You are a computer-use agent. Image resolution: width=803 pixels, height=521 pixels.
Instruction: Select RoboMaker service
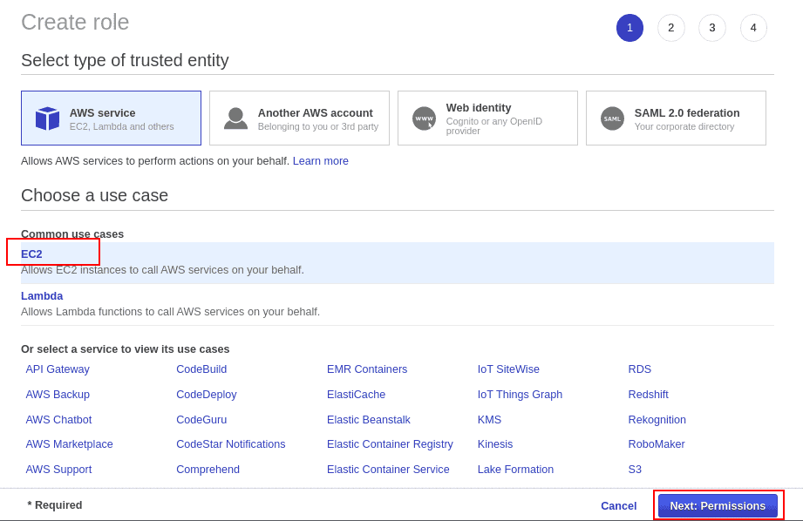[657, 443]
